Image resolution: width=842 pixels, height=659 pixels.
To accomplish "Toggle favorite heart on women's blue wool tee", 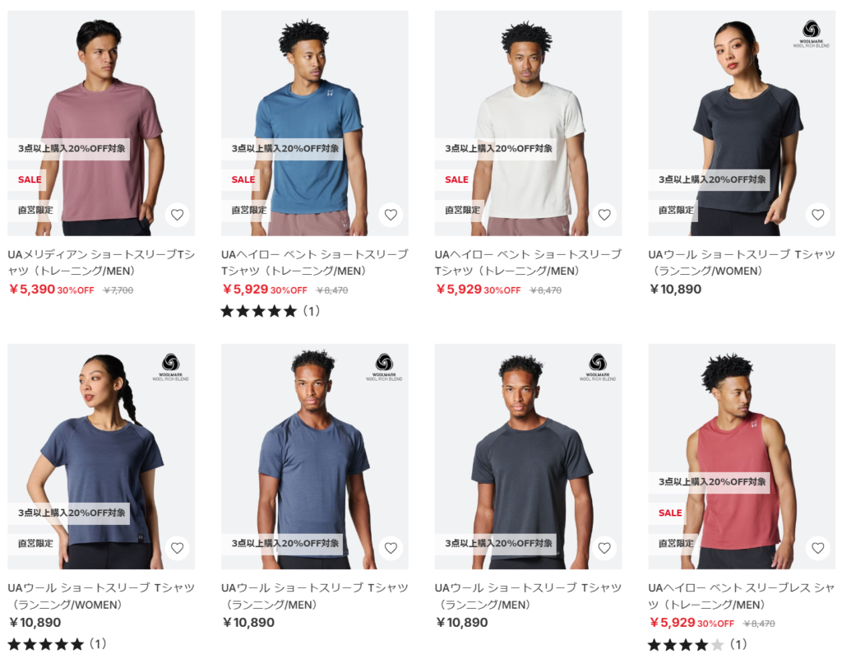I will 177,548.
